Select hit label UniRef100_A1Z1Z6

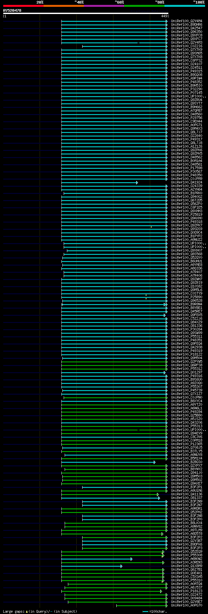point(187,147)
